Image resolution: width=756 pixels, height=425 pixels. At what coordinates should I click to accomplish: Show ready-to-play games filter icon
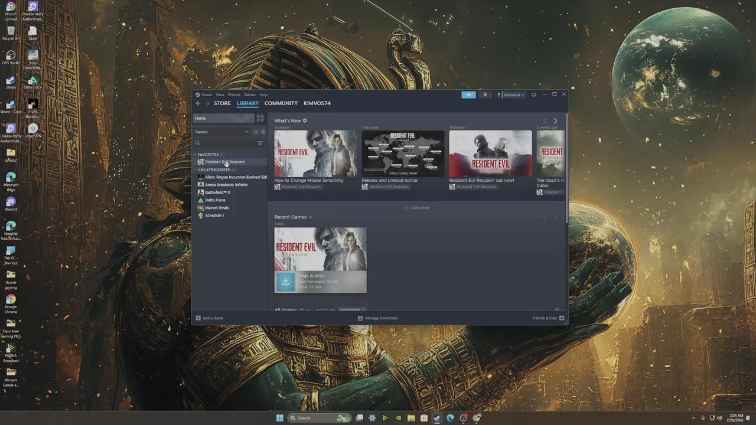tap(263, 132)
